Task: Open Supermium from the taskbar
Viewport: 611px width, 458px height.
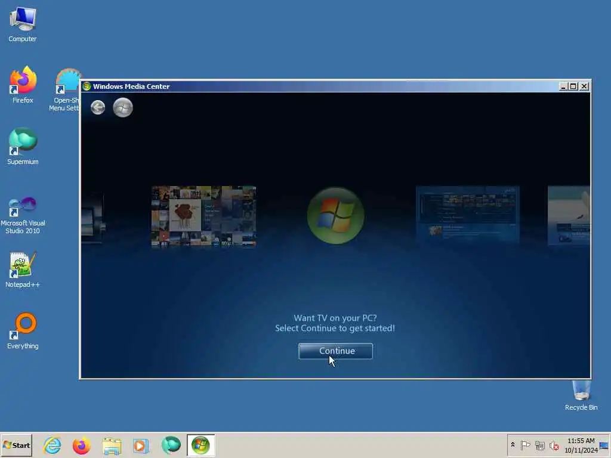Action: coord(171,445)
